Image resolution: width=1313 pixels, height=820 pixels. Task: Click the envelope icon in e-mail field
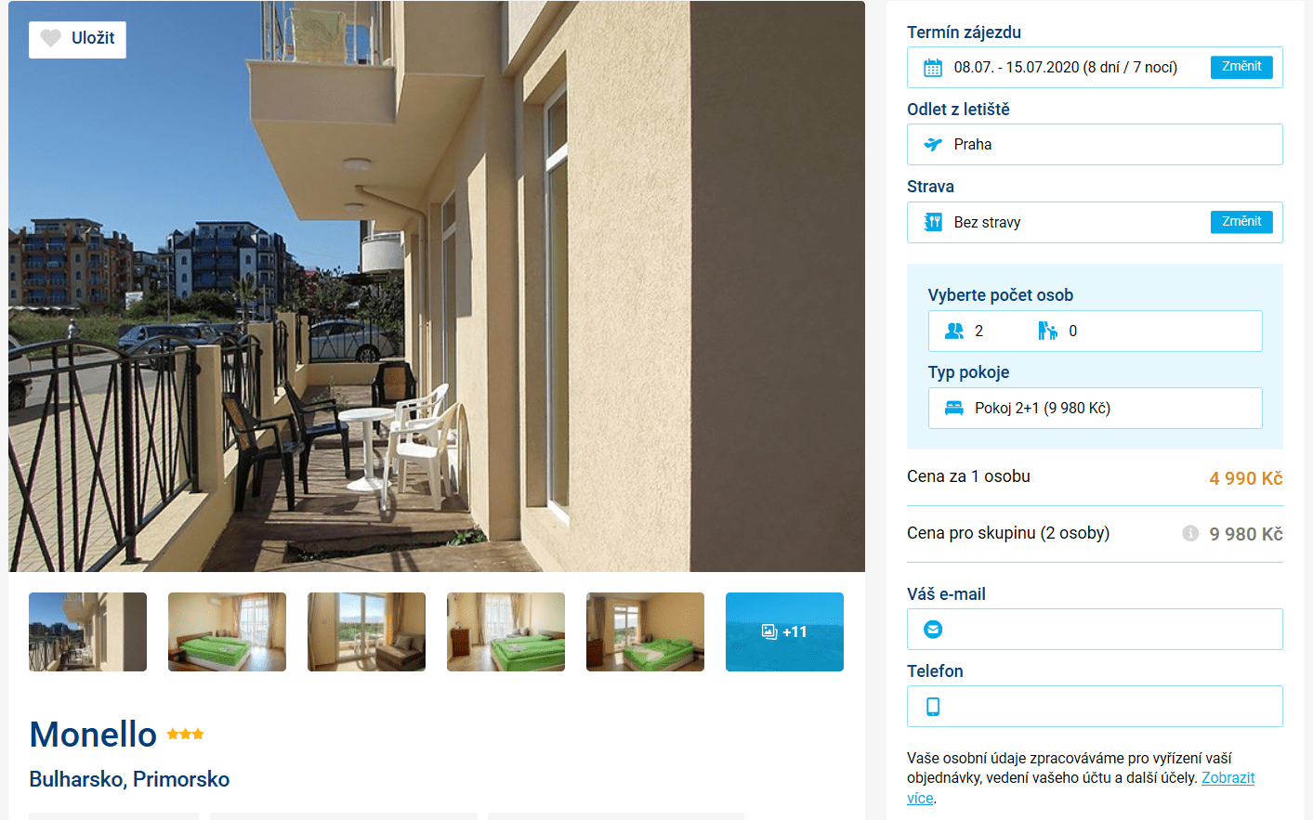tap(933, 630)
